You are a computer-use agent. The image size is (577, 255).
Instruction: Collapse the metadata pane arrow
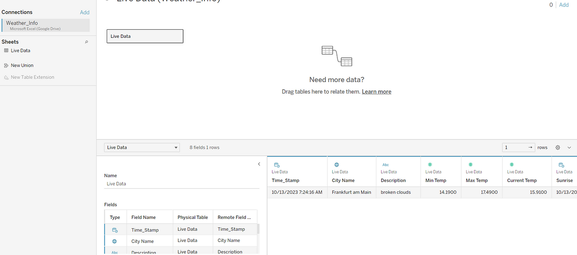click(259, 164)
